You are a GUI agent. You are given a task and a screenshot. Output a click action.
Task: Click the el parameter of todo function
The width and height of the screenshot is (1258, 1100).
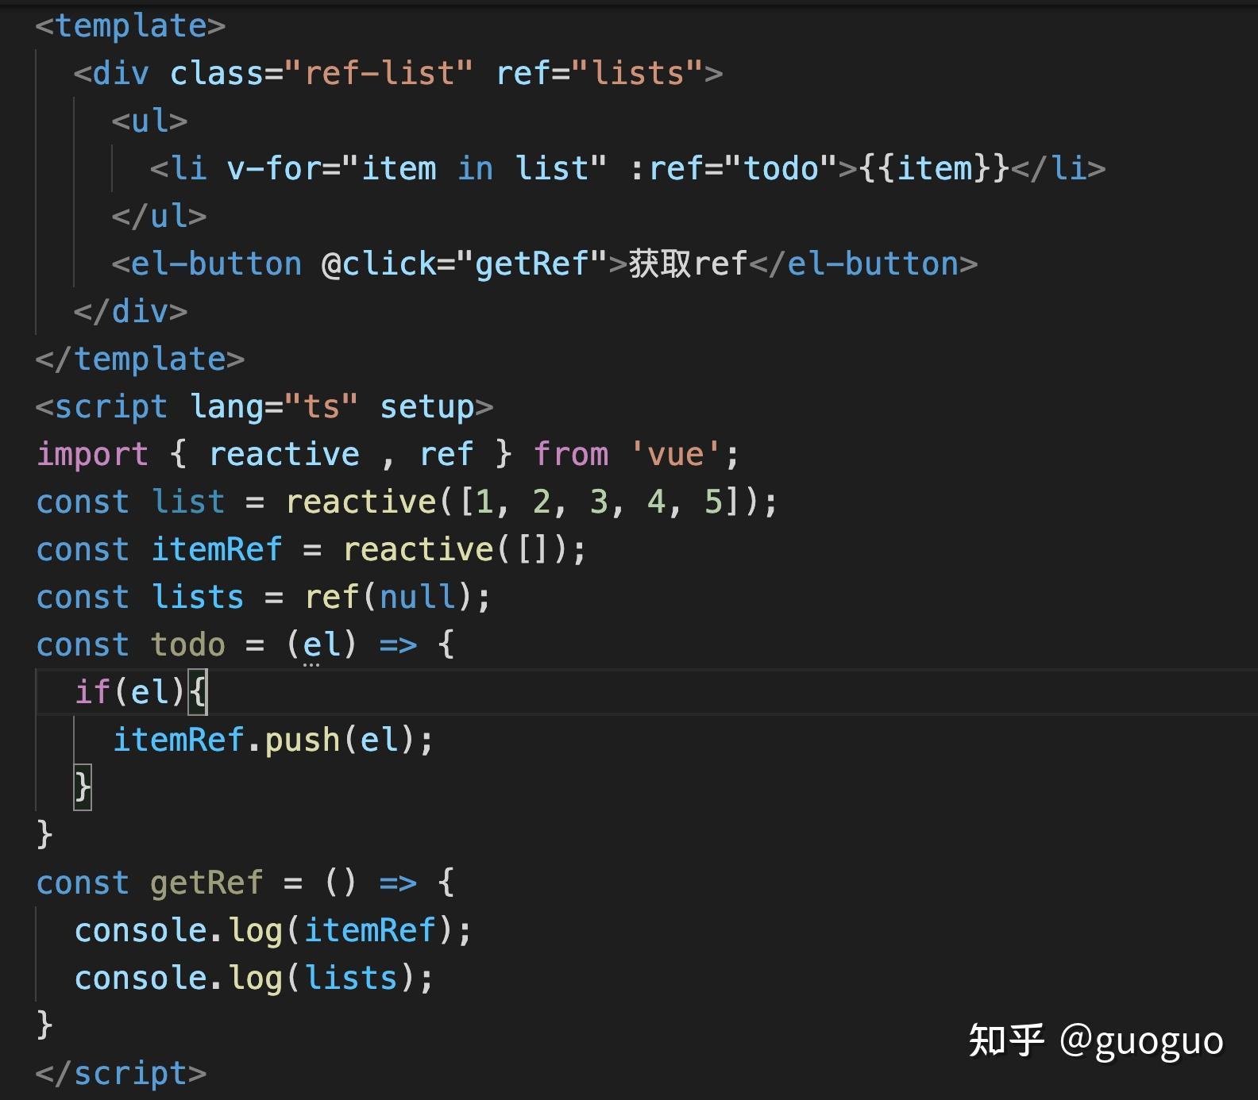[321, 645]
